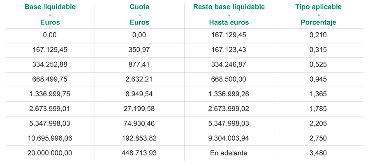Click the 668.500,00 resto base cell
Viewport: 370px width, 164px height.
pos(229,79)
